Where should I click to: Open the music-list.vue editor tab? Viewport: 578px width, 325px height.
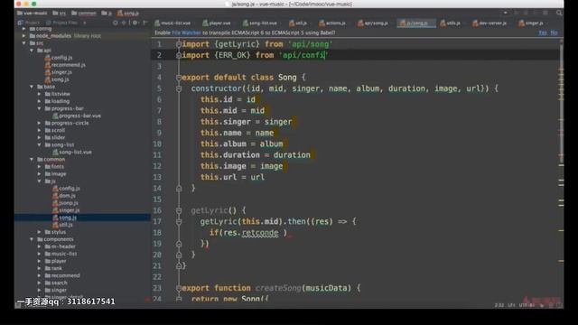click(x=172, y=23)
